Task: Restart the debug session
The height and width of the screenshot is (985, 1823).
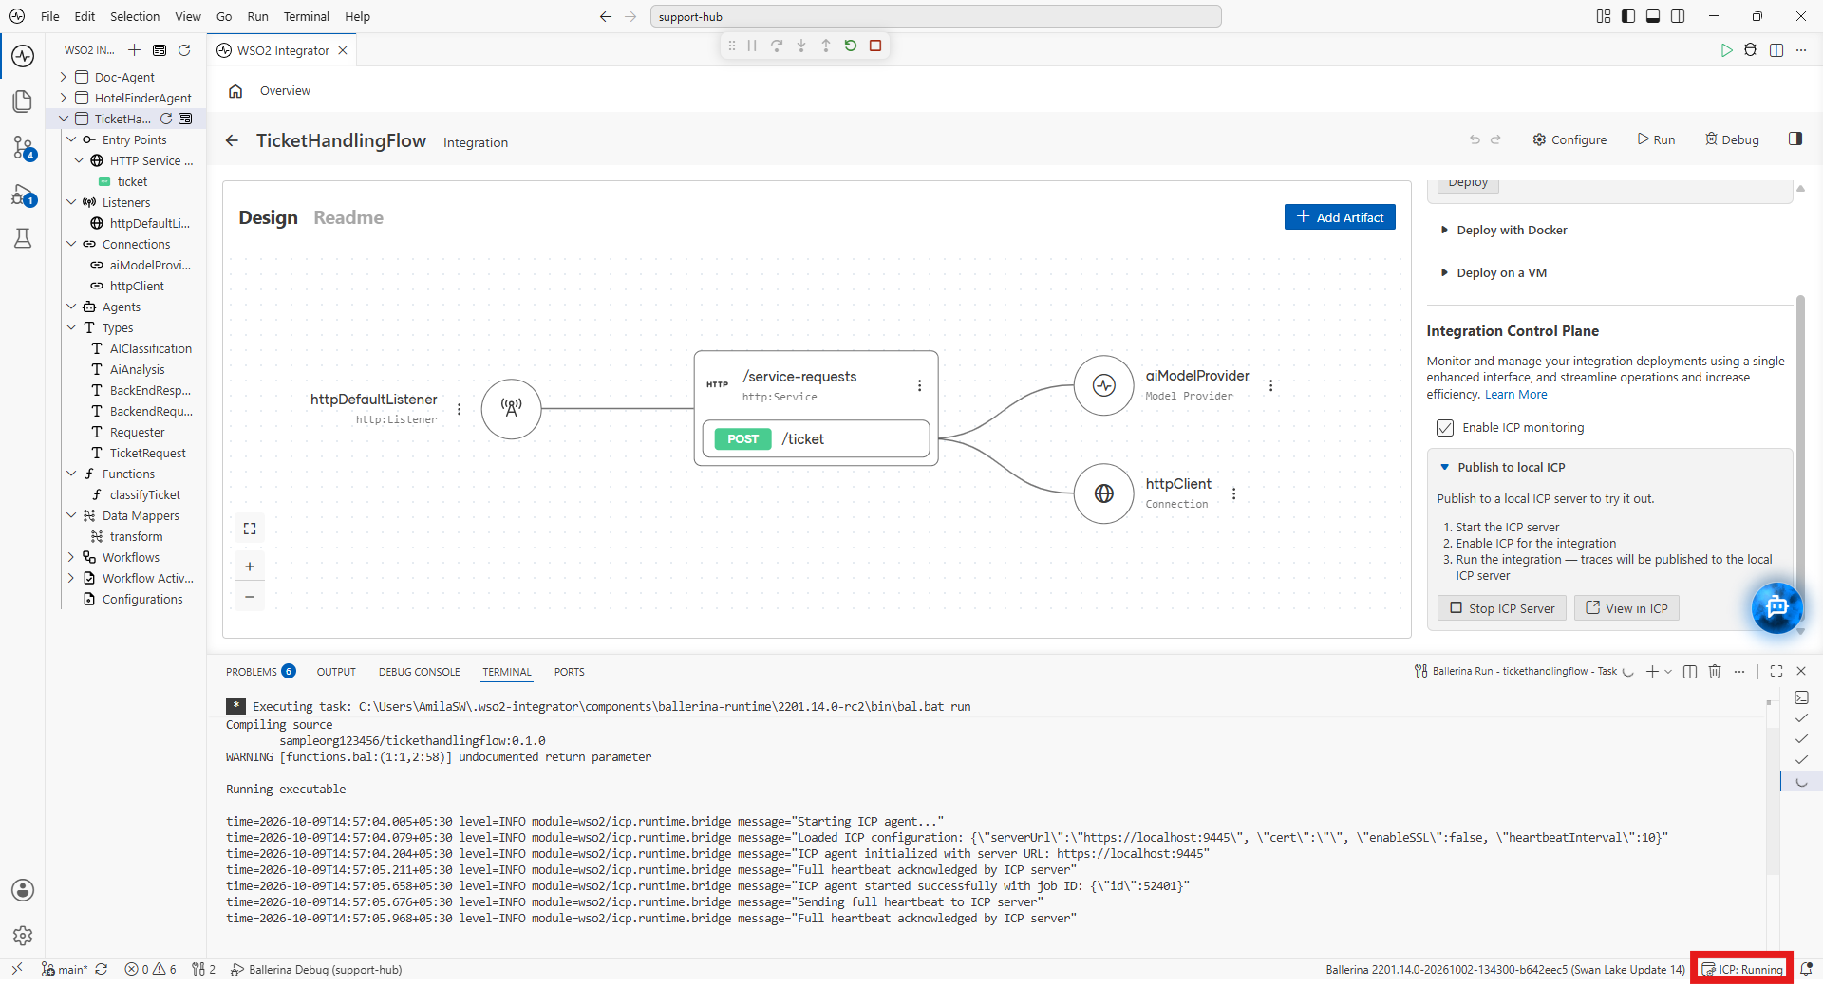Action: [x=851, y=46]
